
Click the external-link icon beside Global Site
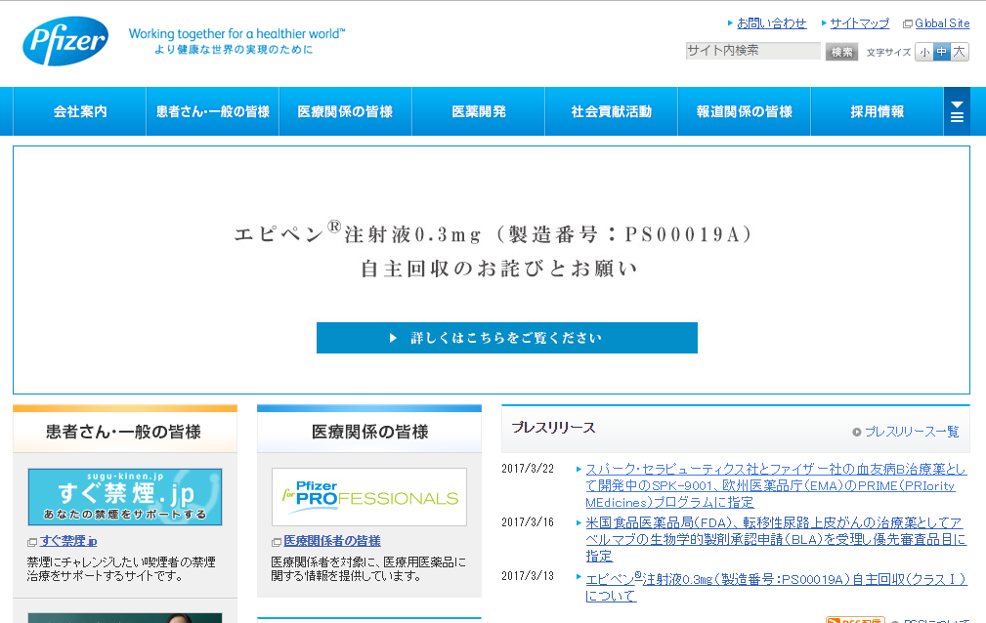(x=908, y=23)
